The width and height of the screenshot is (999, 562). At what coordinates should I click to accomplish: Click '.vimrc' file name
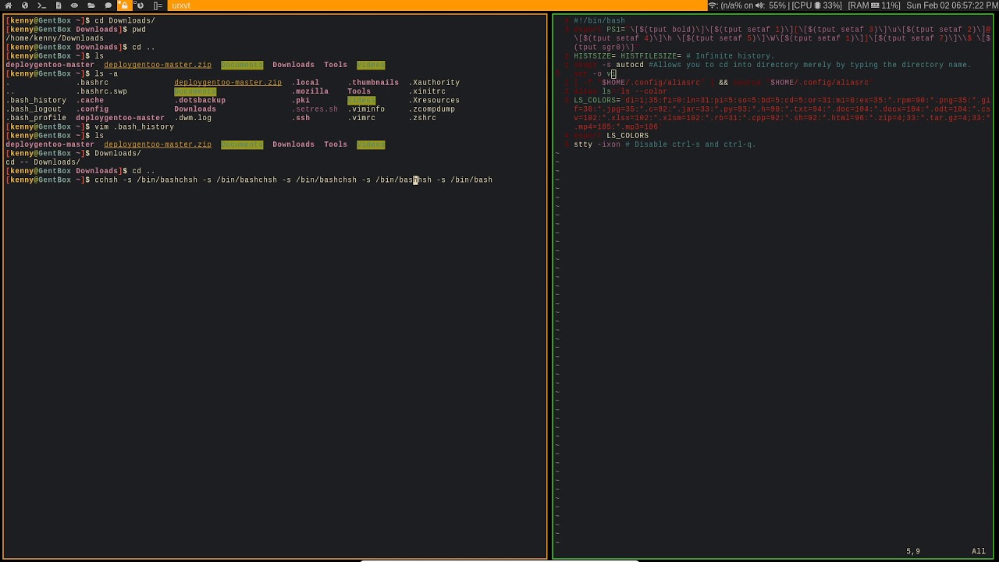click(x=361, y=118)
